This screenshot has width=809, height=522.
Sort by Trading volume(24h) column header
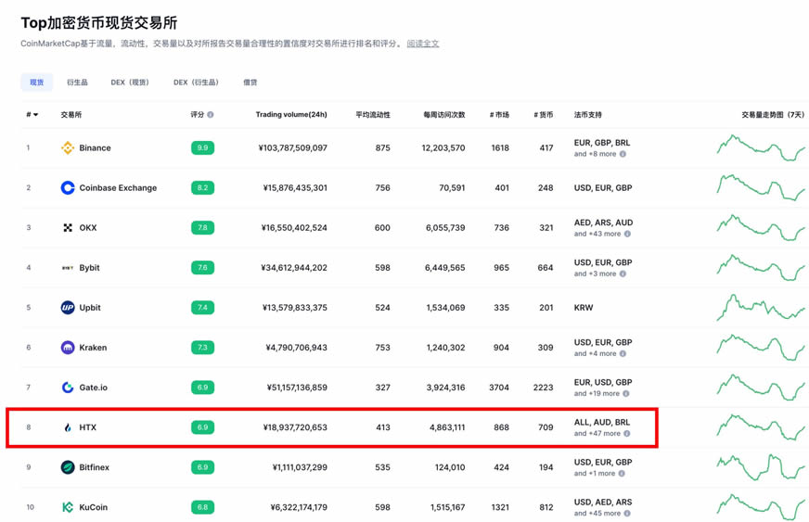(x=290, y=115)
